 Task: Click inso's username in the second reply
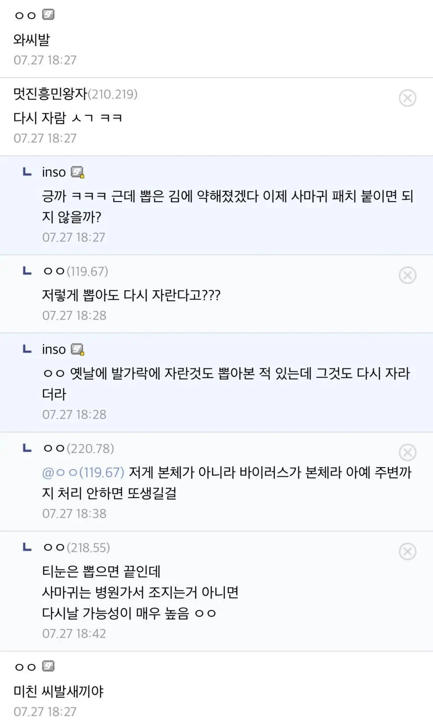point(54,349)
